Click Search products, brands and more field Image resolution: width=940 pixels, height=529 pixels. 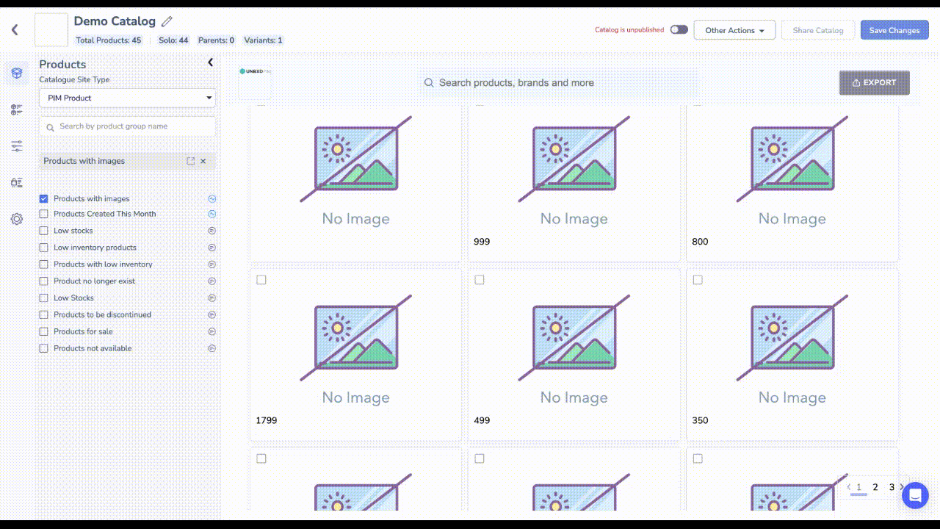click(560, 83)
